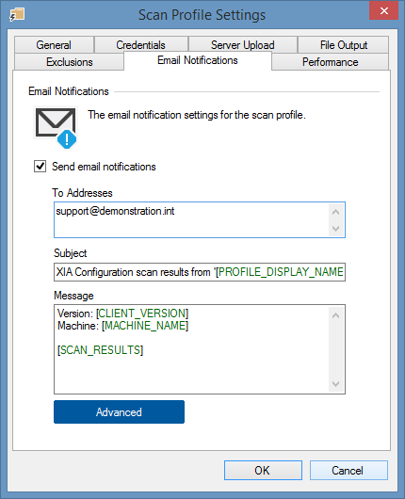Click into the To Addresses field
This screenshot has height=499, width=405.
point(191,220)
